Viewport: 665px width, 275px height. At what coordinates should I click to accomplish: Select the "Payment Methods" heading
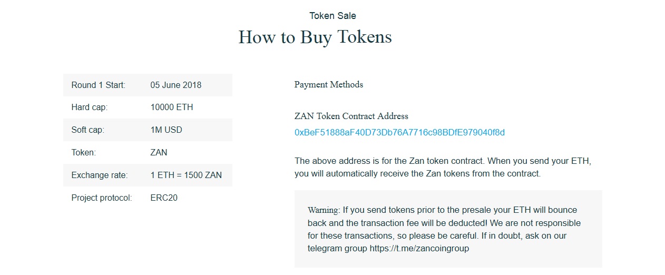click(x=328, y=84)
